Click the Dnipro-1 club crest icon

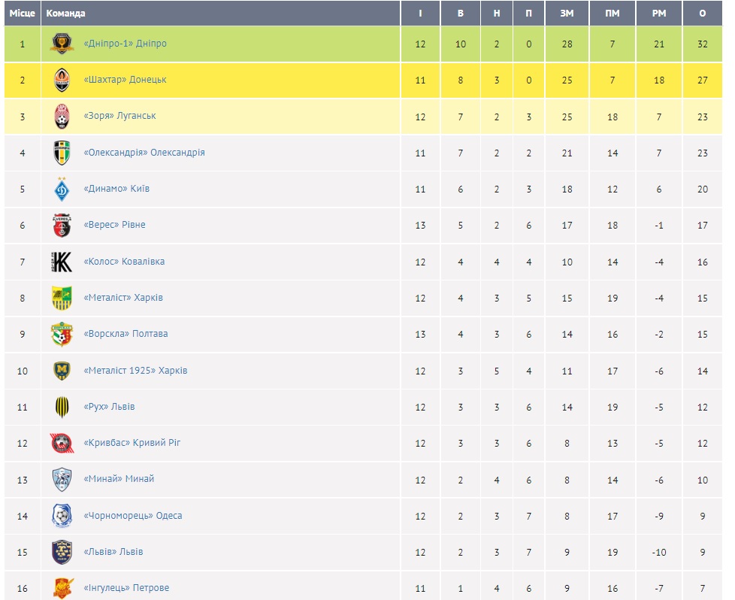click(x=62, y=44)
